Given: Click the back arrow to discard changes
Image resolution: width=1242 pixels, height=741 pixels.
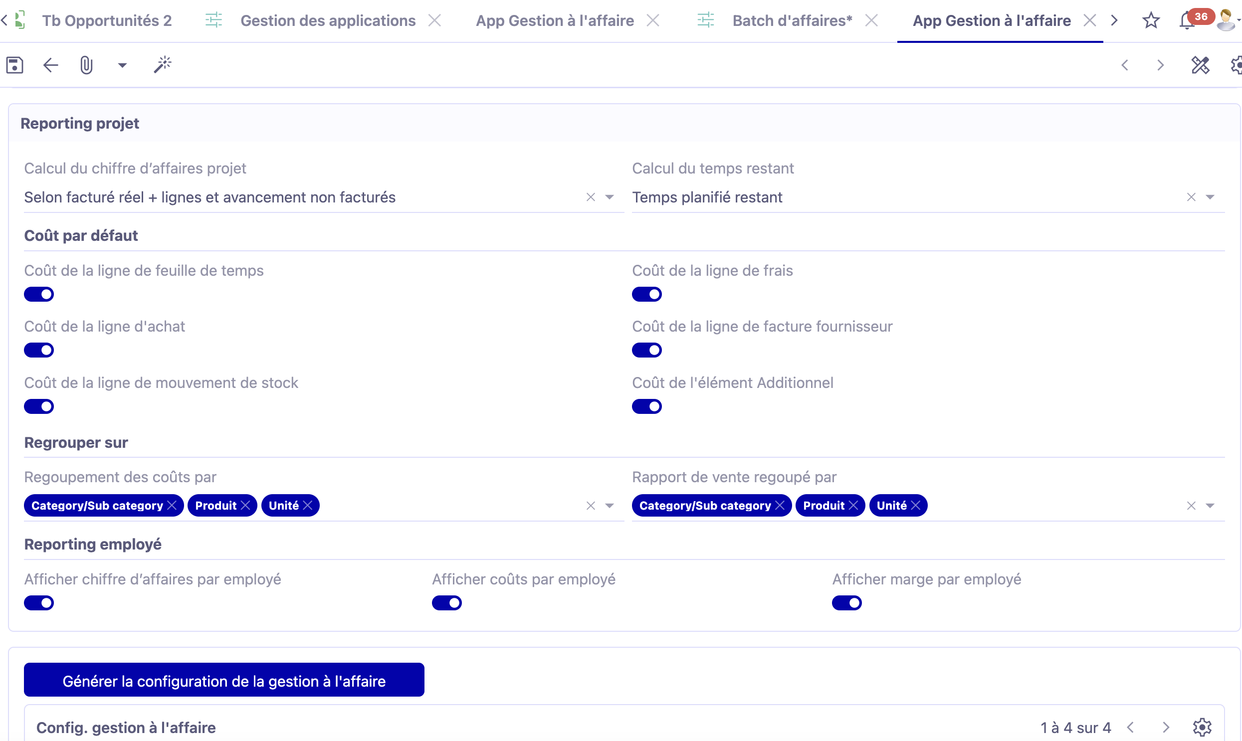Looking at the screenshot, I should click(x=49, y=65).
